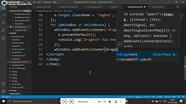Viewport: 186px width, 104px height.
Task: Expand the Outline section
Action: click(13, 90)
